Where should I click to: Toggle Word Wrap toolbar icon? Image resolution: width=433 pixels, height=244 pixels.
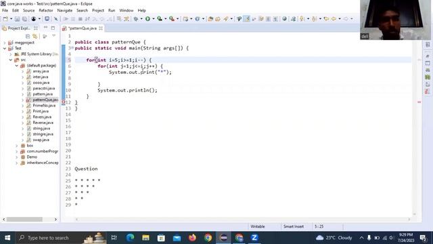point(261,19)
